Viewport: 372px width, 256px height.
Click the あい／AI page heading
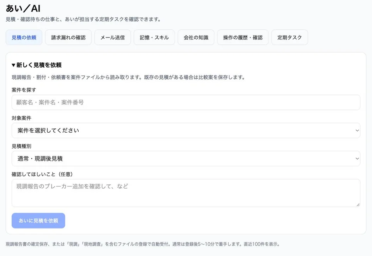click(23, 9)
